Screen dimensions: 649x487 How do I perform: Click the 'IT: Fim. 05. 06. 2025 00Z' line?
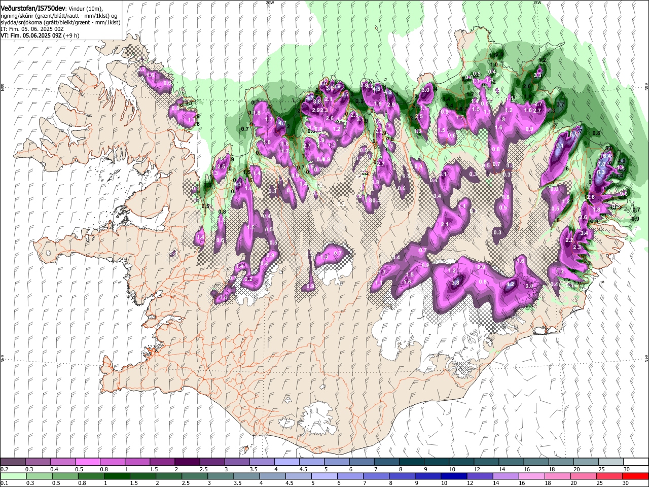32,29
